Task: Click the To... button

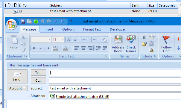Action: tap(38, 73)
